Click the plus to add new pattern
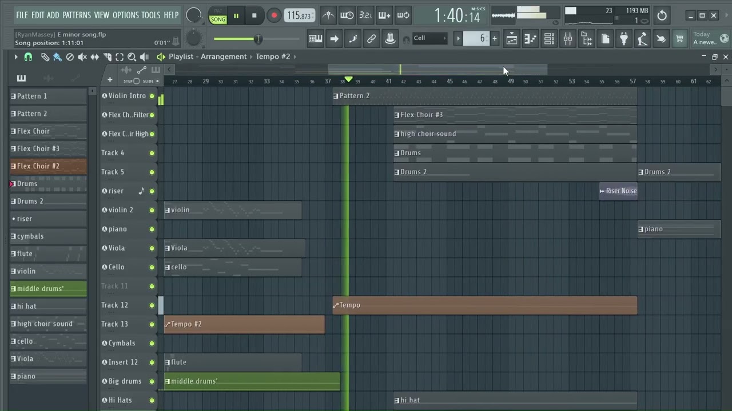The width and height of the screenshot is (732, 411). pos(494,38)
